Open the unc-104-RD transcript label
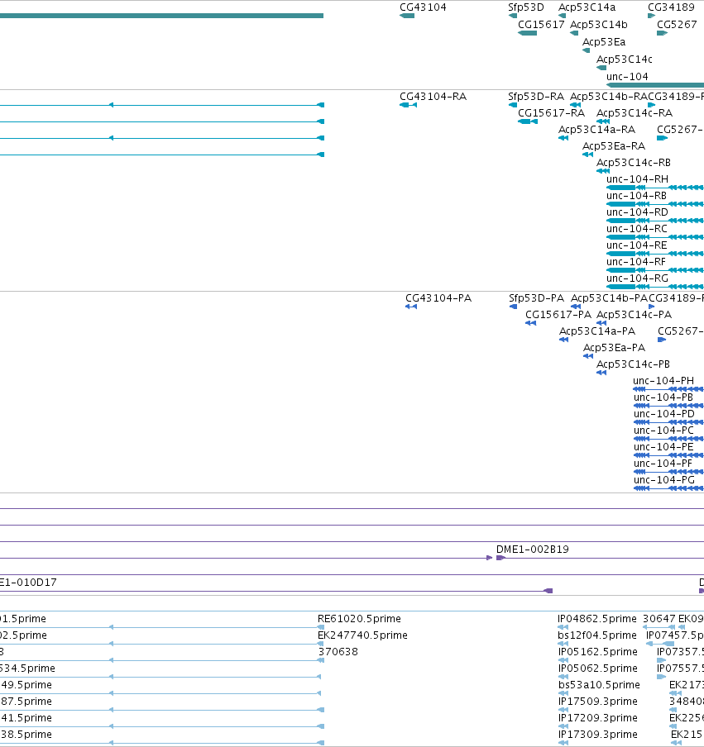This screenshot has height=747, width=704. pyautogui.click(x=637, y=212)
